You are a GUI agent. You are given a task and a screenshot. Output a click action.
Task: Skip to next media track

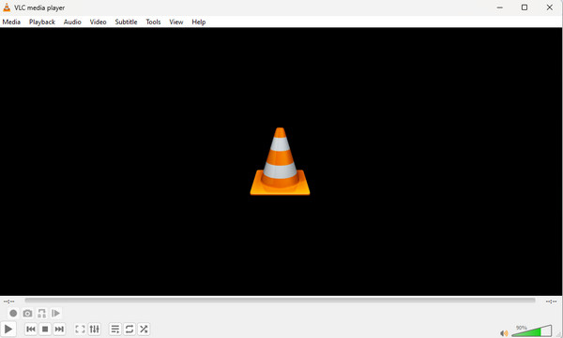point(59,329)
